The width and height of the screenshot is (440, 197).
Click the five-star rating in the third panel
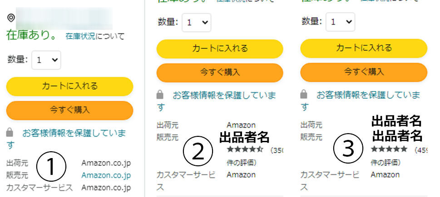(389, 149)
